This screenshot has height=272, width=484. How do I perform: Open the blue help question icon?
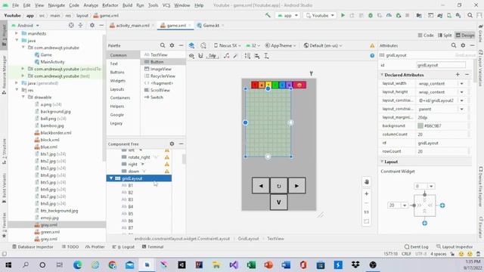[x=372, y=56]
